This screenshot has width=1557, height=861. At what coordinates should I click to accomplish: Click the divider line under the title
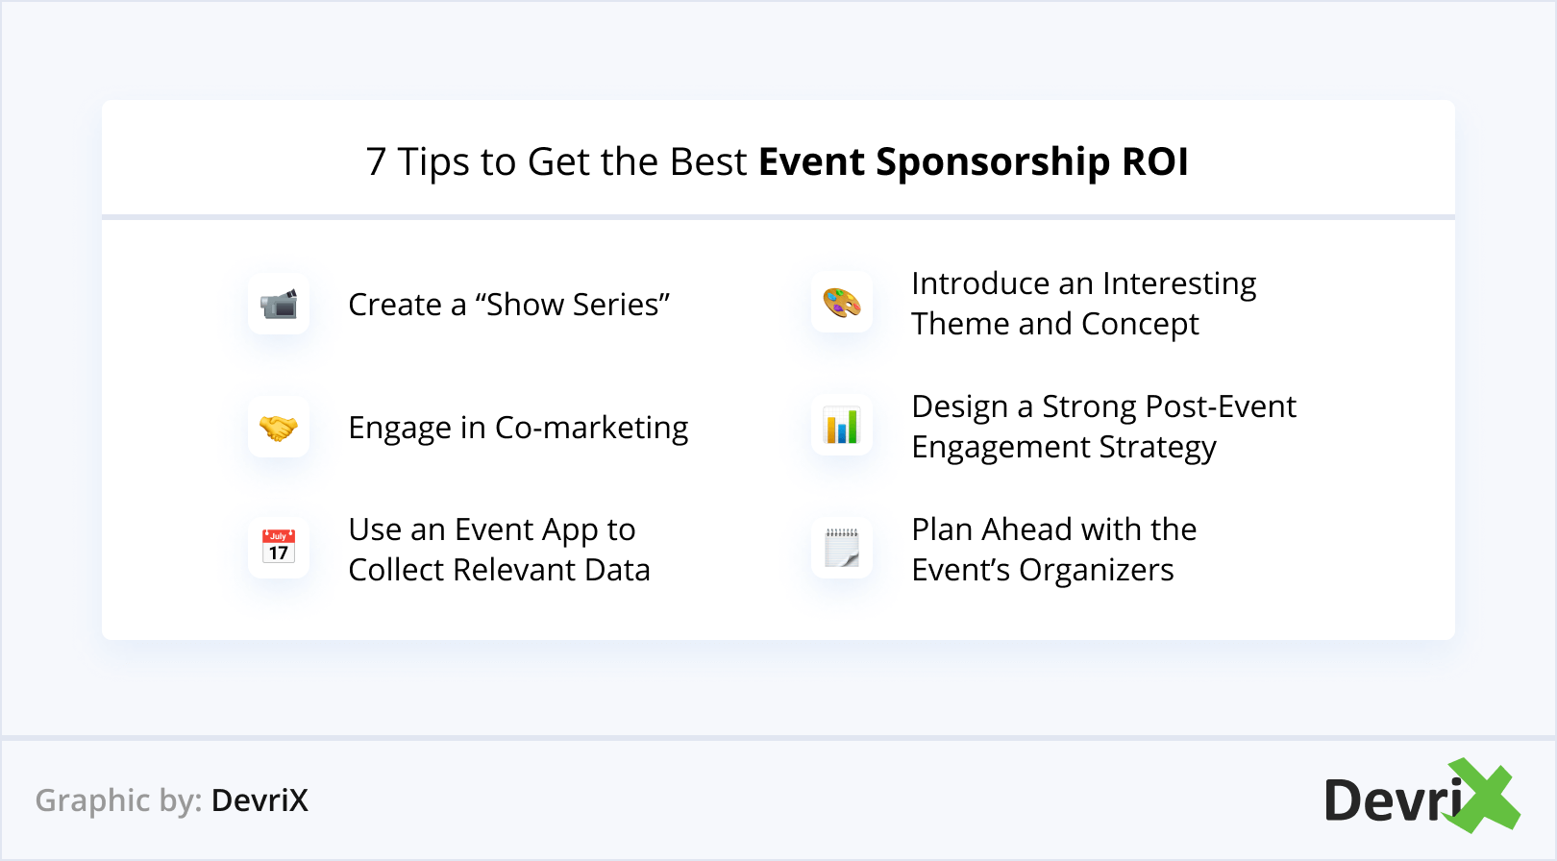pos(778,217)
